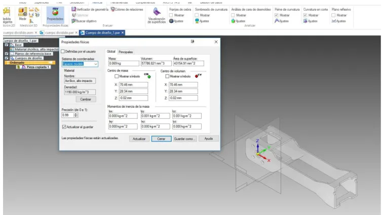Screen dimensions: 382x215
Task: Toggle Planos de referencia base visibility checkbox
Action: coord(7,54)
